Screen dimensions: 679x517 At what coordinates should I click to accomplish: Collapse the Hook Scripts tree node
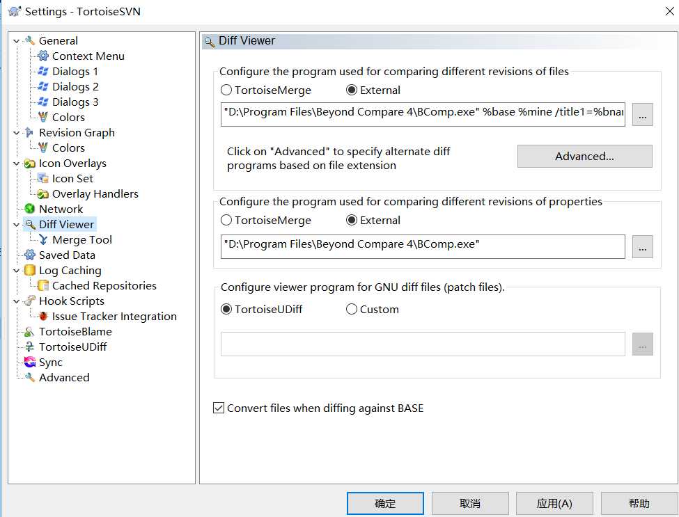tap(17, 301)
